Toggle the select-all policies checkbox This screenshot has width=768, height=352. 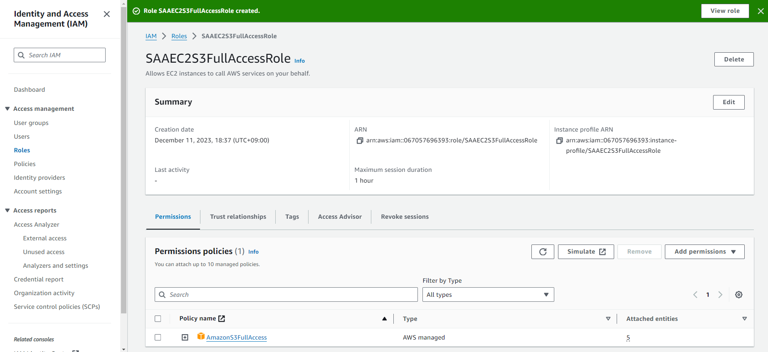click(158, 319)
